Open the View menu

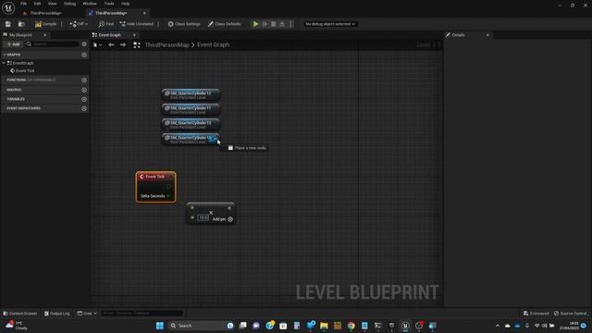point(52,4)
